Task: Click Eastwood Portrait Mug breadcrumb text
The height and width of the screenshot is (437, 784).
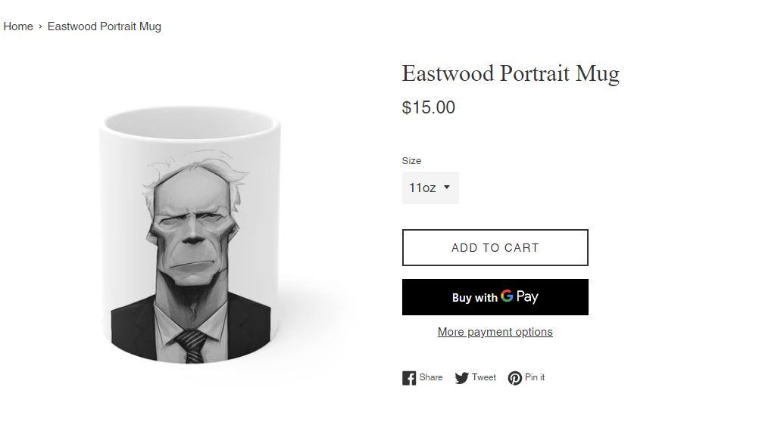Action: pyautogui.click(x=104, y=26)
